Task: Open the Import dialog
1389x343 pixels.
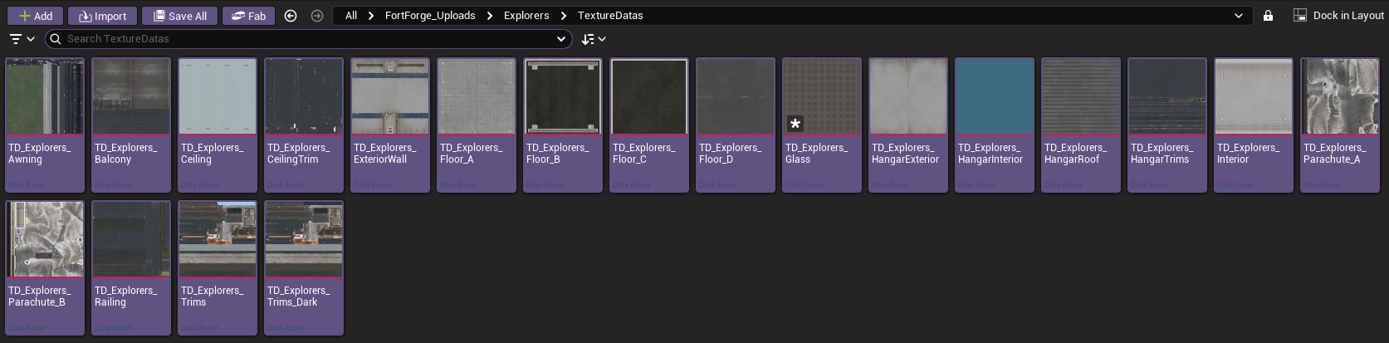Action: pos(102,16)
